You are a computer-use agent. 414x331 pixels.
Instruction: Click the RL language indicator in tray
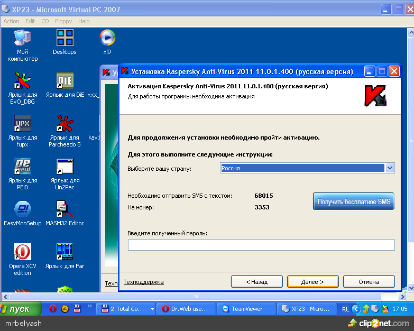point(345,309)
